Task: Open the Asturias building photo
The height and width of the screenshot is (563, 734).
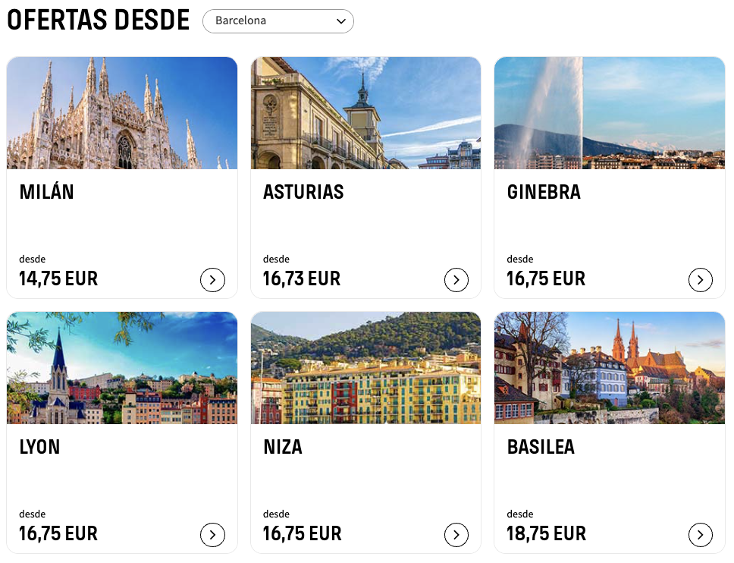Action: point(366,113)
